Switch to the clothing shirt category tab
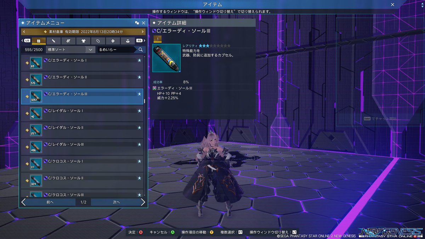This screenshot has height=239, width=425. click(x=83, y=41)
